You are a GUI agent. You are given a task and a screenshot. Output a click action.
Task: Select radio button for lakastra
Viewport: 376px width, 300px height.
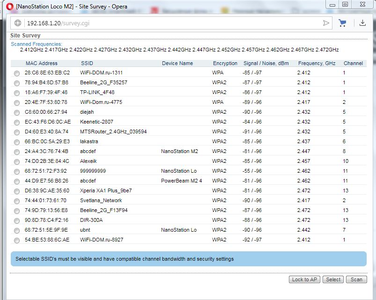coord(17,142)
